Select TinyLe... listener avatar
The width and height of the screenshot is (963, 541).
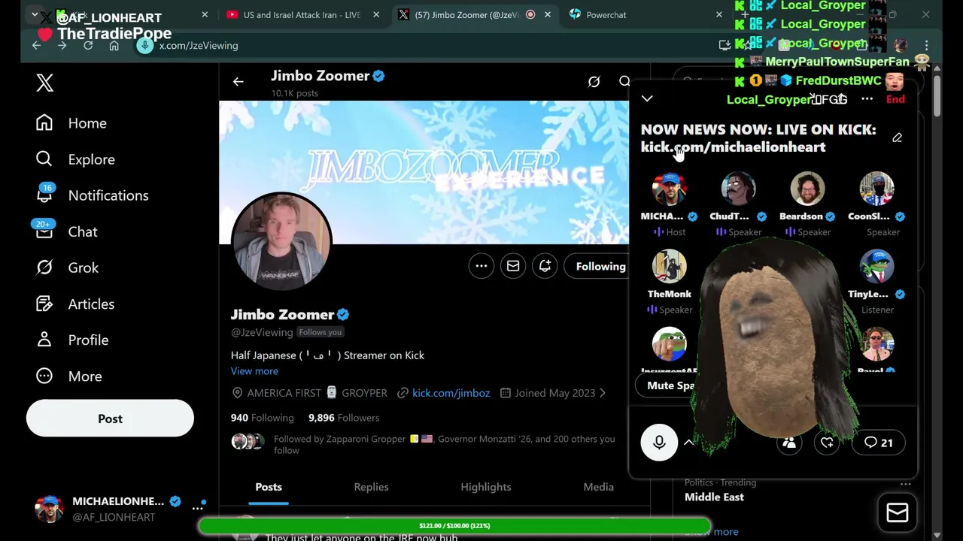coord(876,267)
